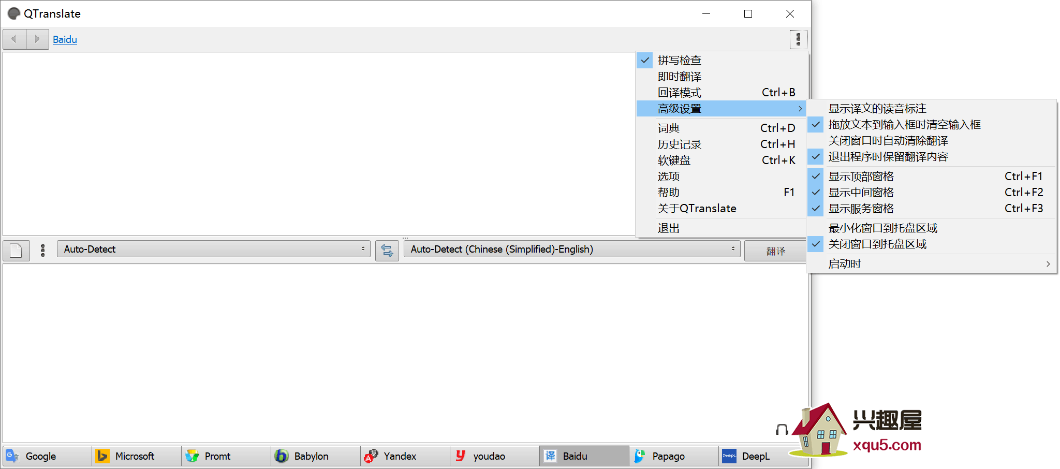Expand the 启动时 submenu
Viewport: 1060px width, 469px height.
click(x=932, y=264)
